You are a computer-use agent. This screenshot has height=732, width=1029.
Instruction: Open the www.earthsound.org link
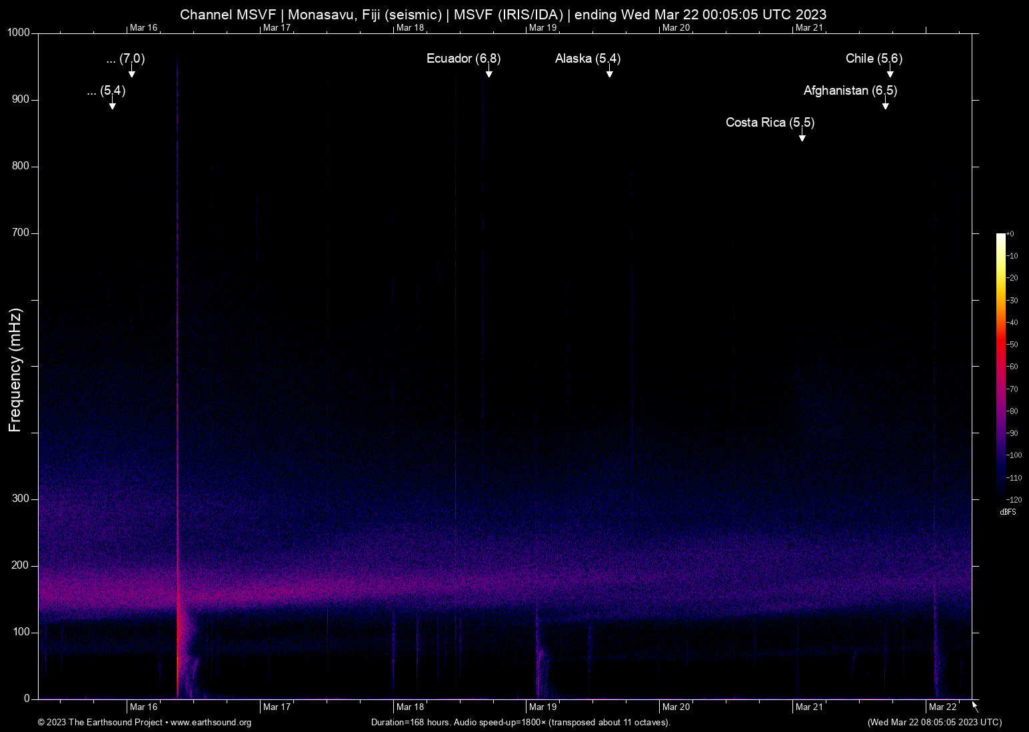211,723
